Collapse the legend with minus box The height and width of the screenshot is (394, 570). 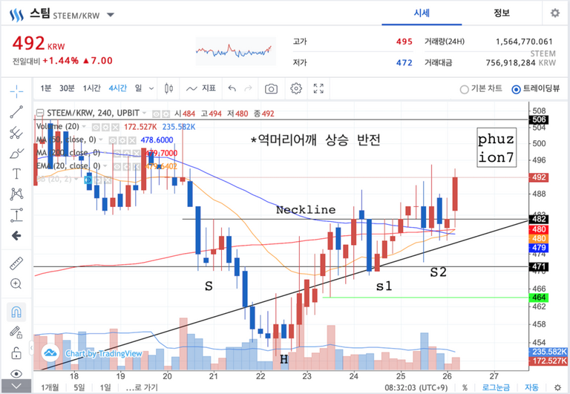(x=40, y=114)
